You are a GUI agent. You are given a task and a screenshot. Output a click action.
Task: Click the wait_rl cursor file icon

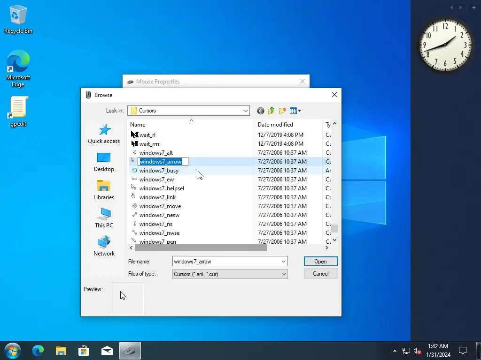(134, 135)
